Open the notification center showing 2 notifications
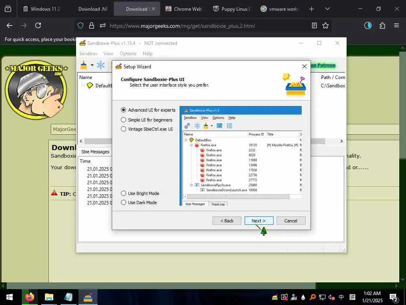Screen dimensions: 406x305 pos(394,298)
